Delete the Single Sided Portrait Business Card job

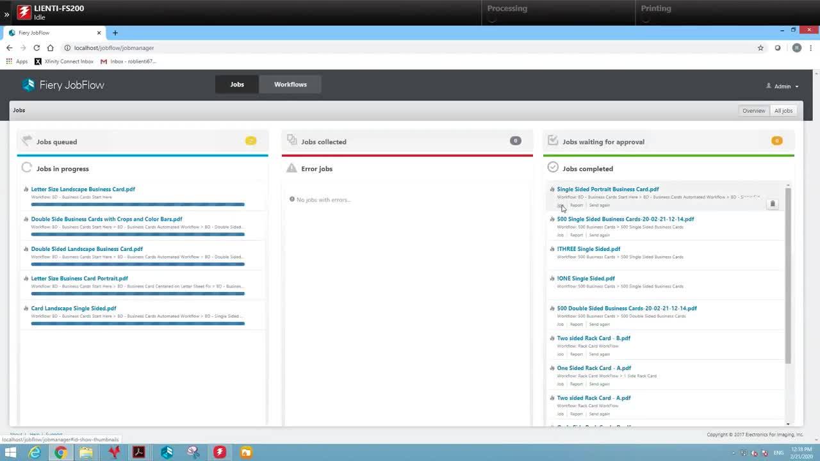tap(772, 204)
